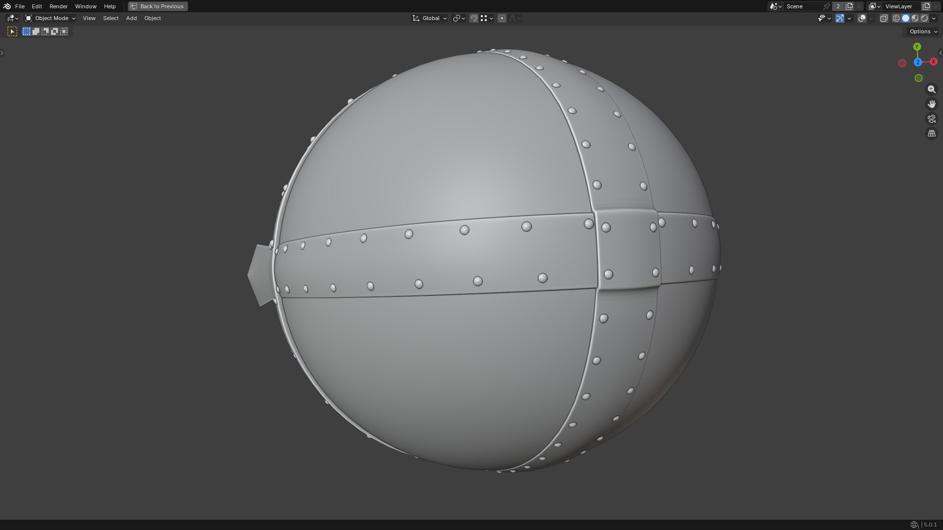
Task: Click the negative Y green gizmo ball
Action: coord(918,78)
